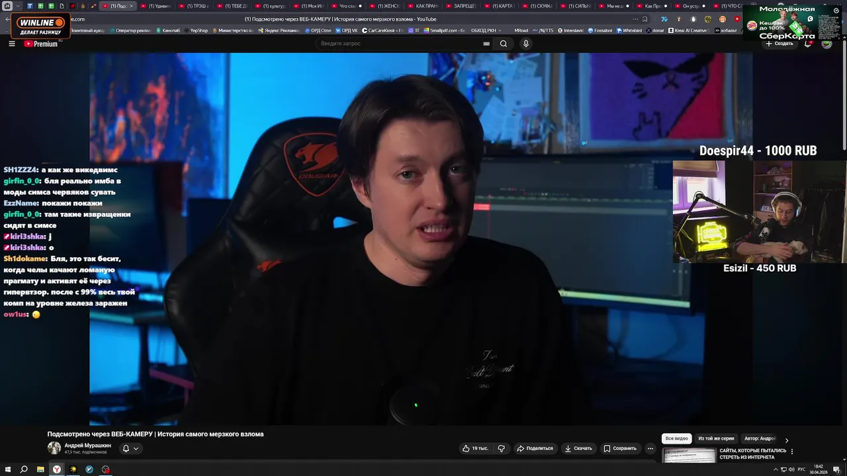Open Кинопаб bookmark
This screenshot has width=847, height=476.
click(169, 30)
